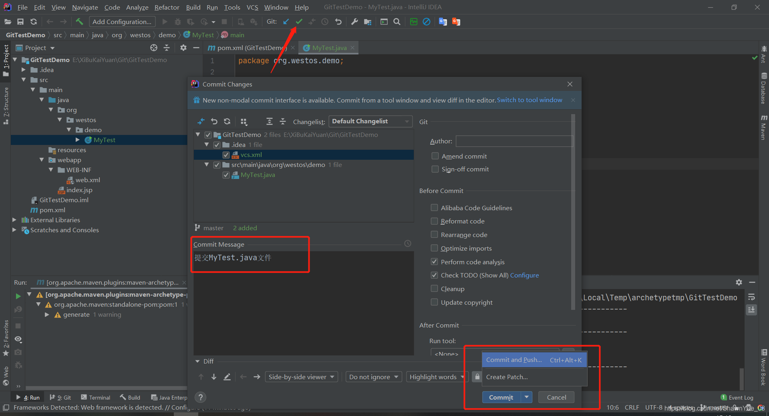
Task: Open the Navigate menu
Action: coord(85,7)
